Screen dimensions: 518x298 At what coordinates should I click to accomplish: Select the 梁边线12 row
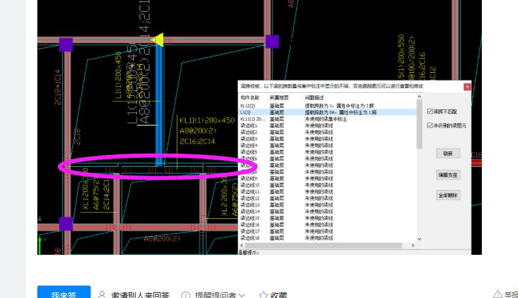327,198
